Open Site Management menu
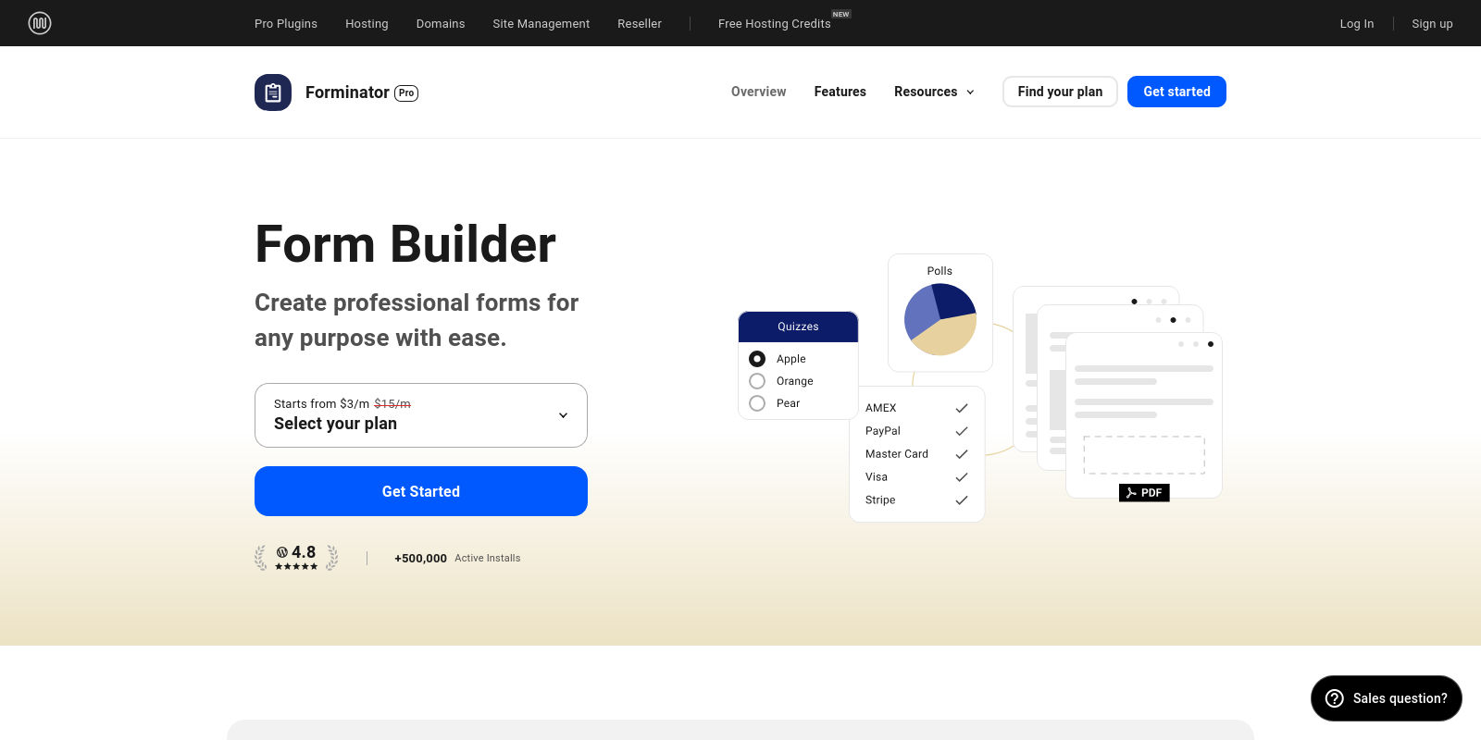The height and width of the screenshot is (740, 1481). point(541,23)
